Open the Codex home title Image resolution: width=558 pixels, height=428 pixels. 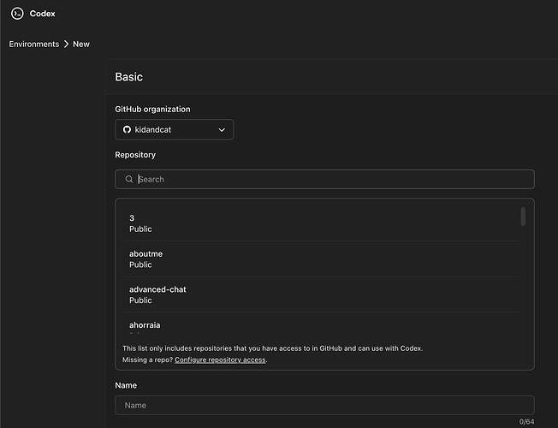coord(42,14)
